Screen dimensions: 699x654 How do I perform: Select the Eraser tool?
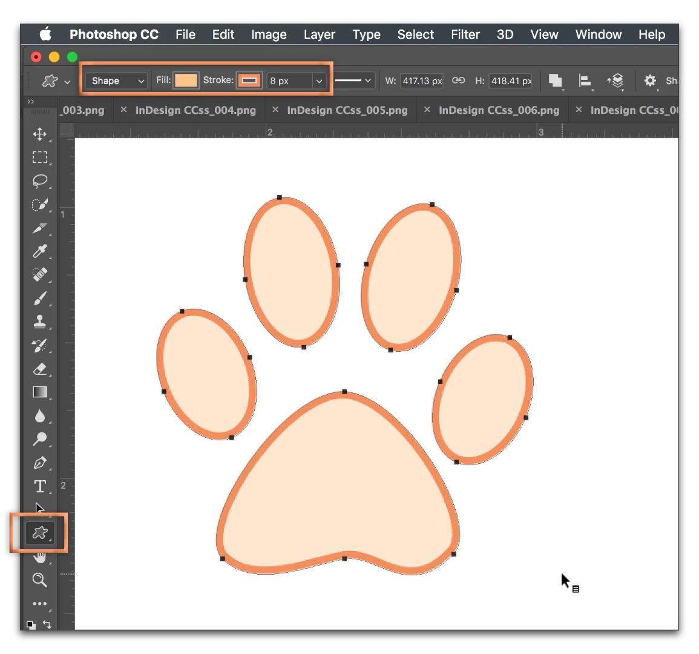point(40,369)
